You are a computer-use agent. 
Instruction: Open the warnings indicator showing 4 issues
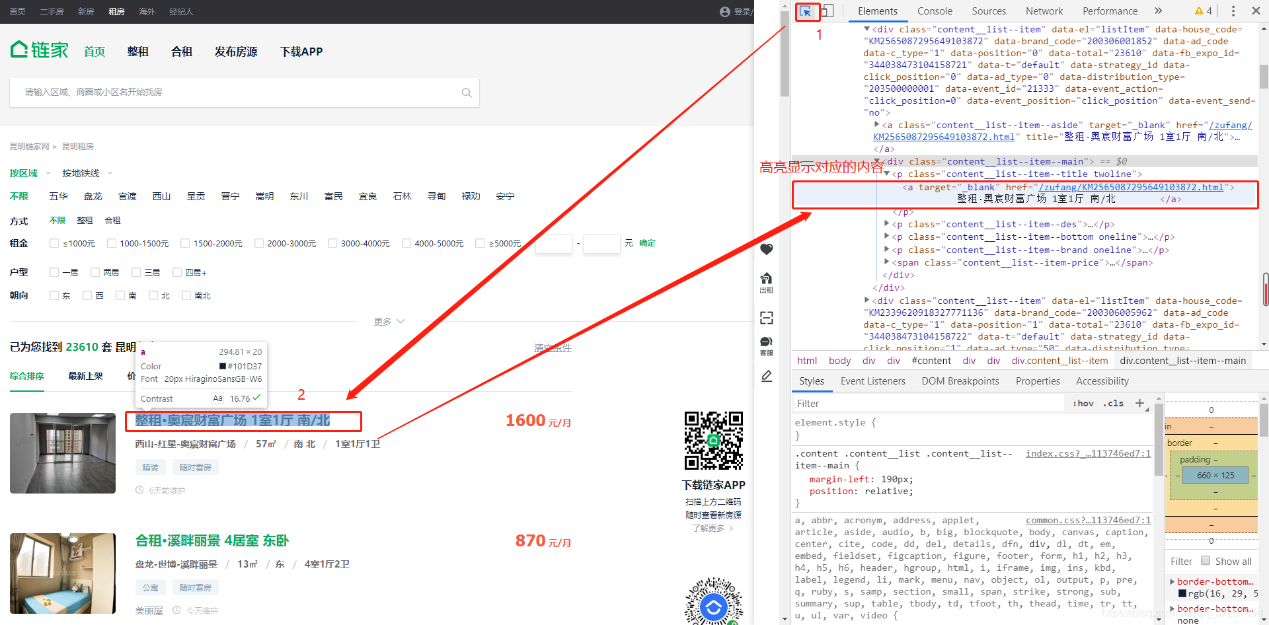(x=1203, y=11)
